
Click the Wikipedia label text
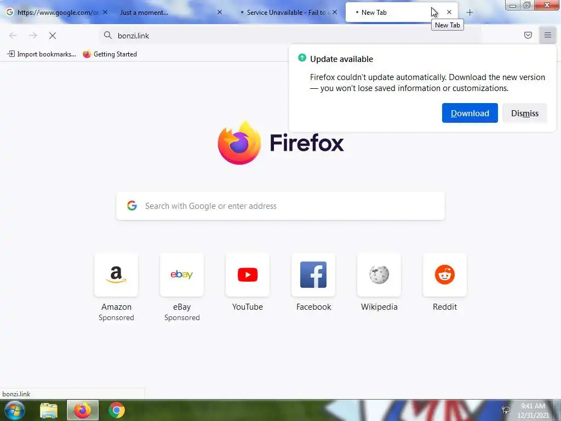379,307
